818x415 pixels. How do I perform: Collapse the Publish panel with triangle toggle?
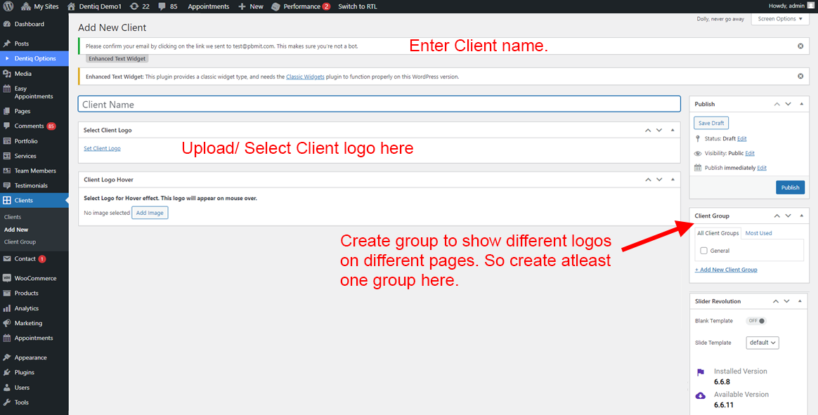pyautogui.click(x=802, y=104)
